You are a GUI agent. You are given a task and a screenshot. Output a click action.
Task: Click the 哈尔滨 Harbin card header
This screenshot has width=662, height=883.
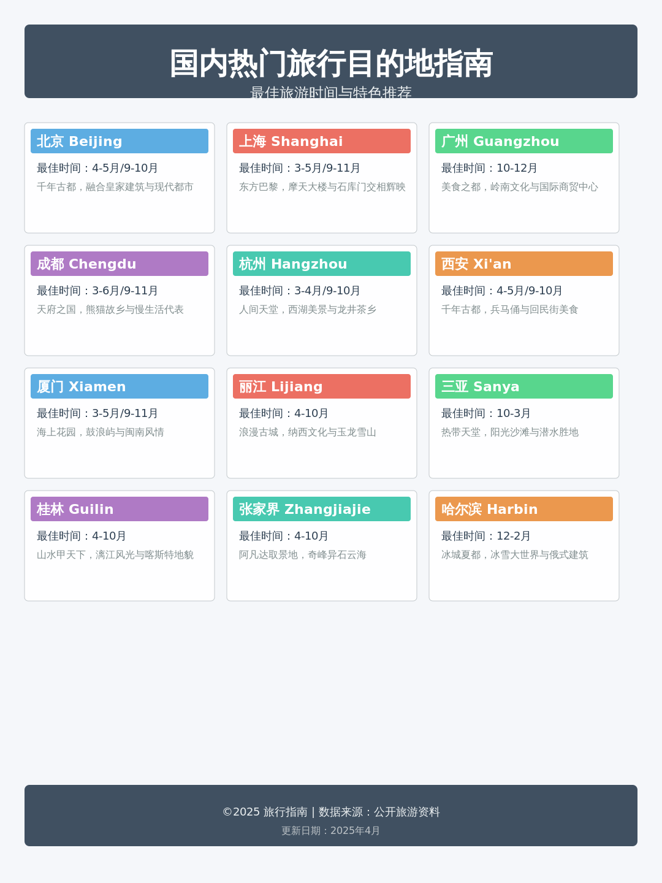pos(524,509)
